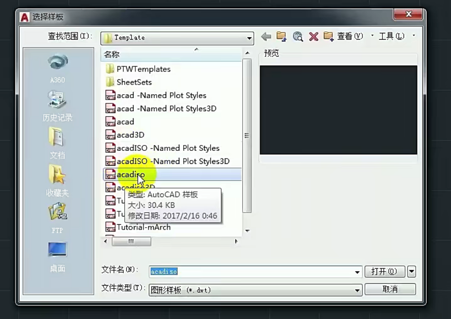
Task: Expand the 文件名 filename dropdown arrow
Action: [357, 272]
